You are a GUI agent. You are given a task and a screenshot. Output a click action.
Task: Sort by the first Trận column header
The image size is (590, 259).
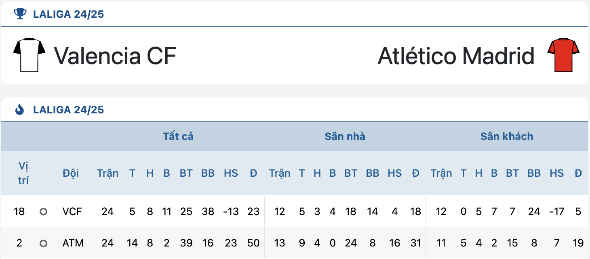pos(107,173)
